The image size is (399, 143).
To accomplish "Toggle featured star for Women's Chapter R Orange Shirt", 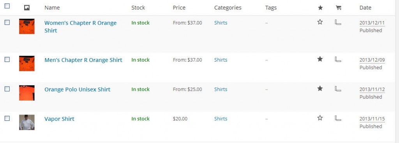I will (320, 22).
